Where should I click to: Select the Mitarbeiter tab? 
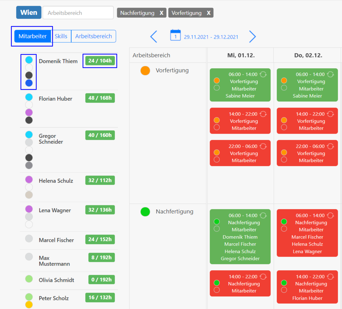[33, 36]
